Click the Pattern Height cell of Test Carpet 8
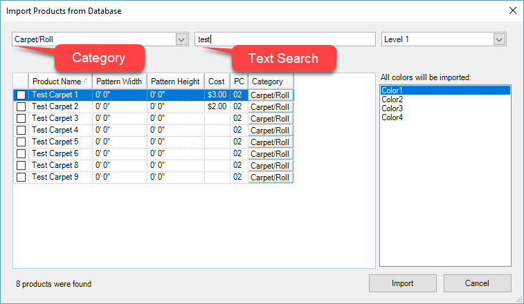The image size is (524, 304). [x=175, y=165]
